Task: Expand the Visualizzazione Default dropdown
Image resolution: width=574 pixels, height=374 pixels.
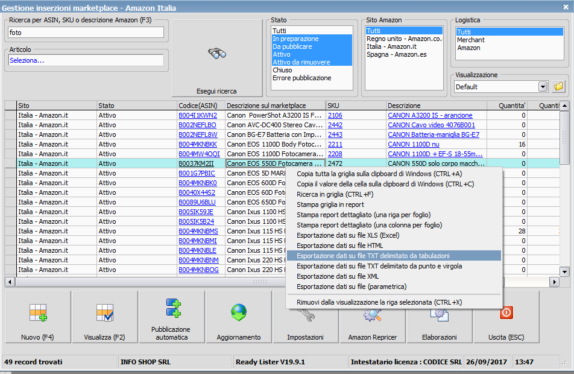Action: [543, 86]
